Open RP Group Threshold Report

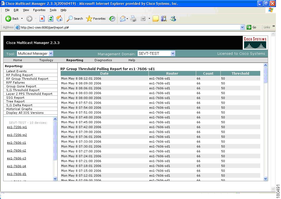[27, 79]
